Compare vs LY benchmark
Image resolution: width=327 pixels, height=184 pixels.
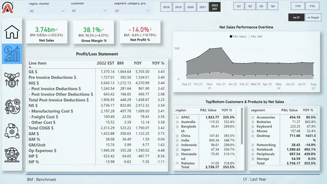296,18
